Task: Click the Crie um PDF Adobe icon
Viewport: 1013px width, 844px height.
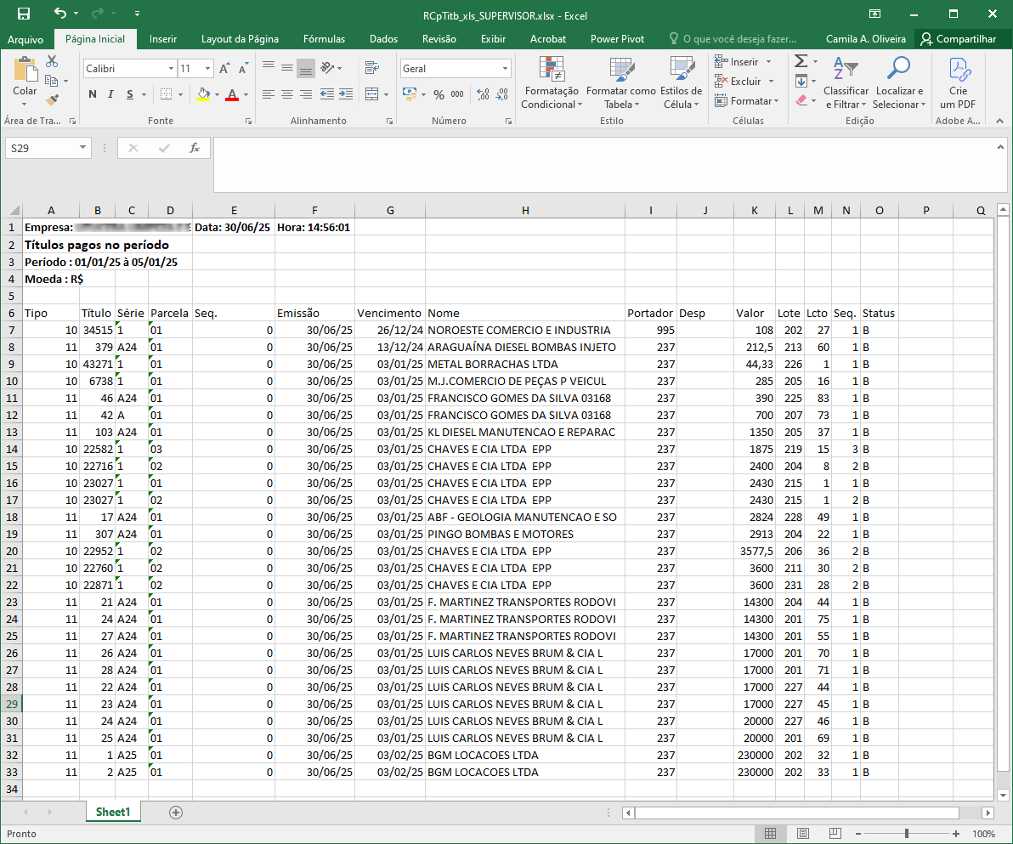Action: [x=958, y=83]
